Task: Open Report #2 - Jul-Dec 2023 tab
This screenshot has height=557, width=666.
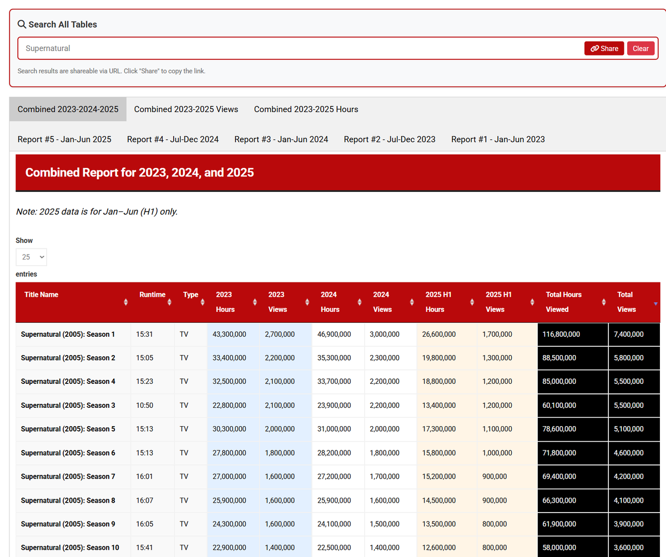Action: tap(390, 139)
